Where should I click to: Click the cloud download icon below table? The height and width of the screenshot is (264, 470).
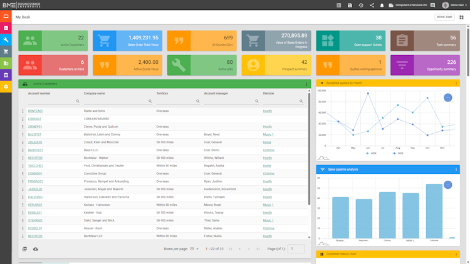(x=35, y=249)
